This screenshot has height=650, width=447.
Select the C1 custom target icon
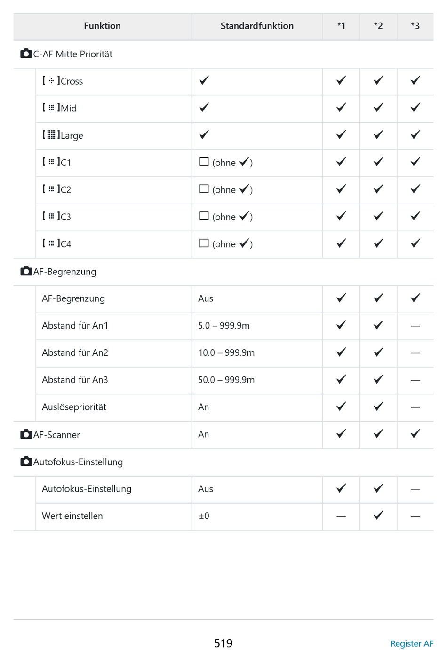51,162
